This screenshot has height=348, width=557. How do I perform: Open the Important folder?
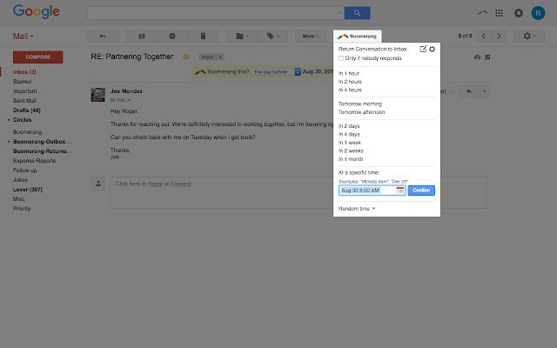pyautogui.click(x=25, y=91)
